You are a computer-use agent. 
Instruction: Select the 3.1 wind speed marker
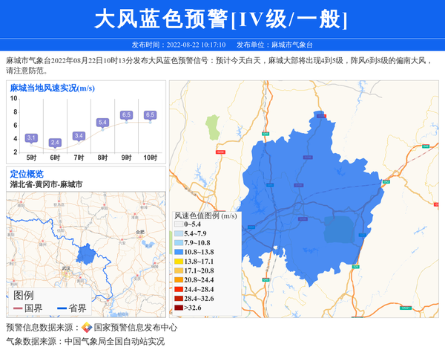tap(31, 137)
